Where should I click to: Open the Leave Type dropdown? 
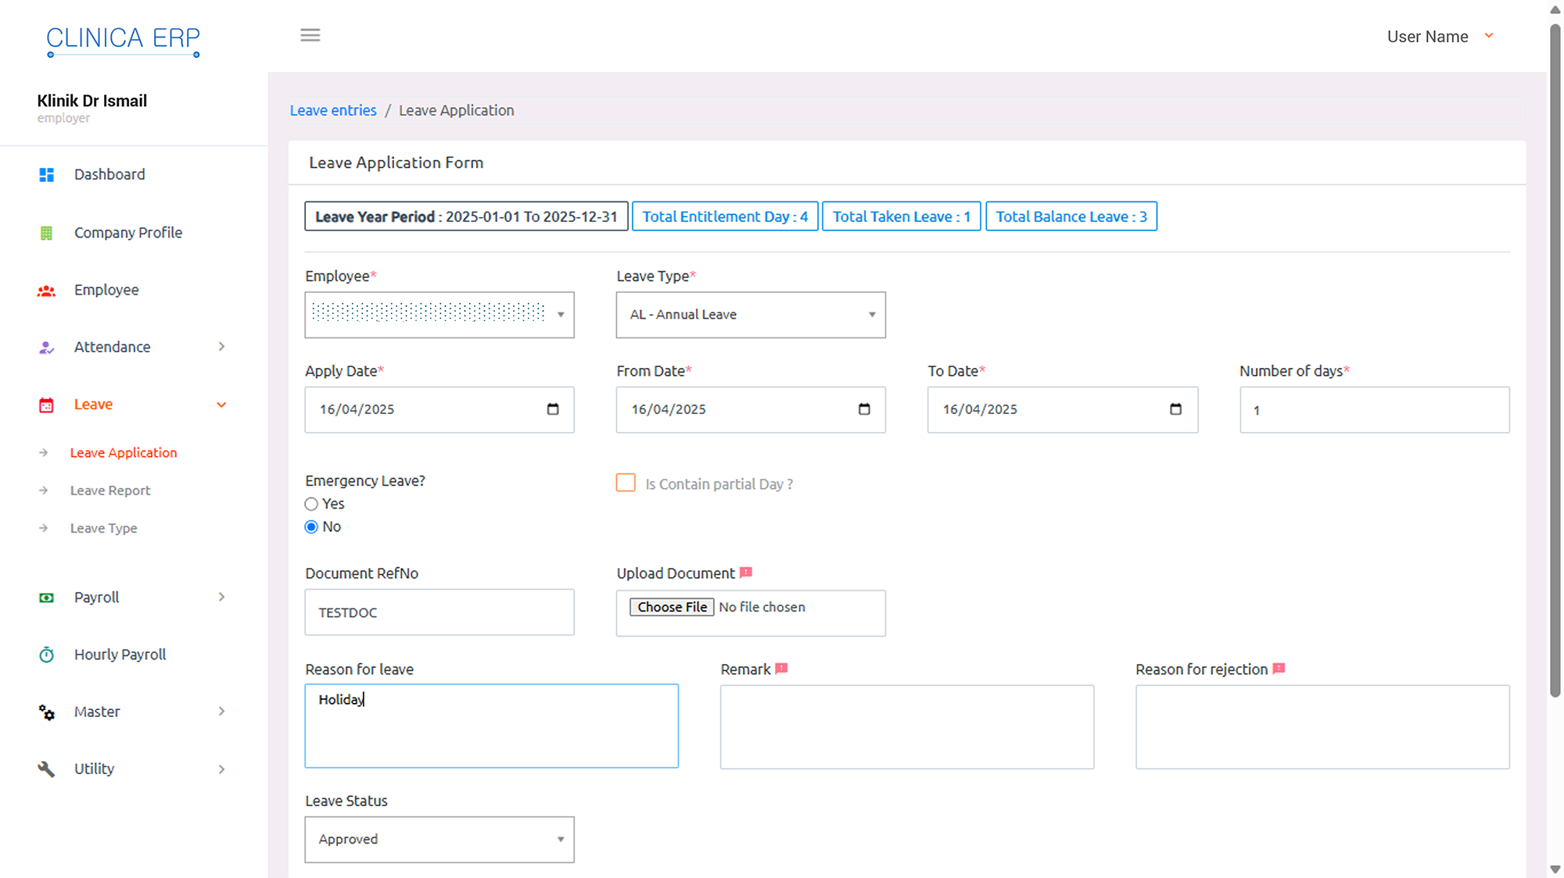[x=751, y=315]
